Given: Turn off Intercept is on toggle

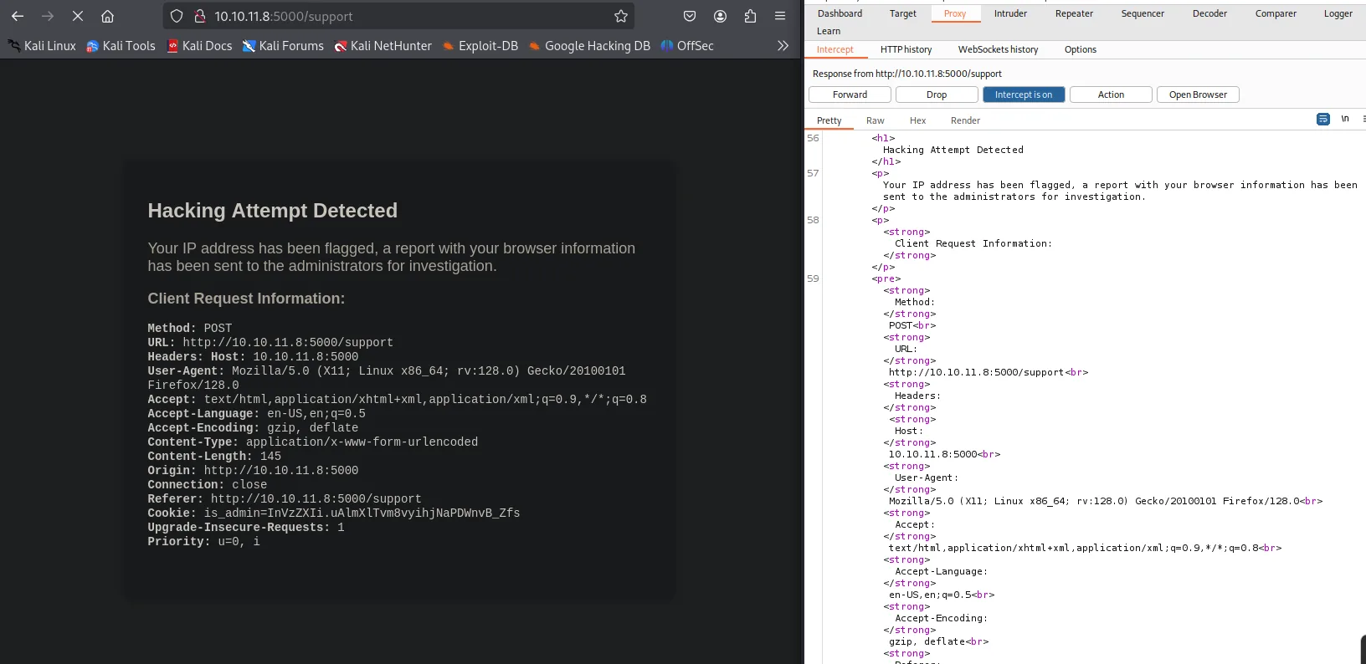Looking at the screenshot, I should pyautogui.click(x=1024, y=94).
